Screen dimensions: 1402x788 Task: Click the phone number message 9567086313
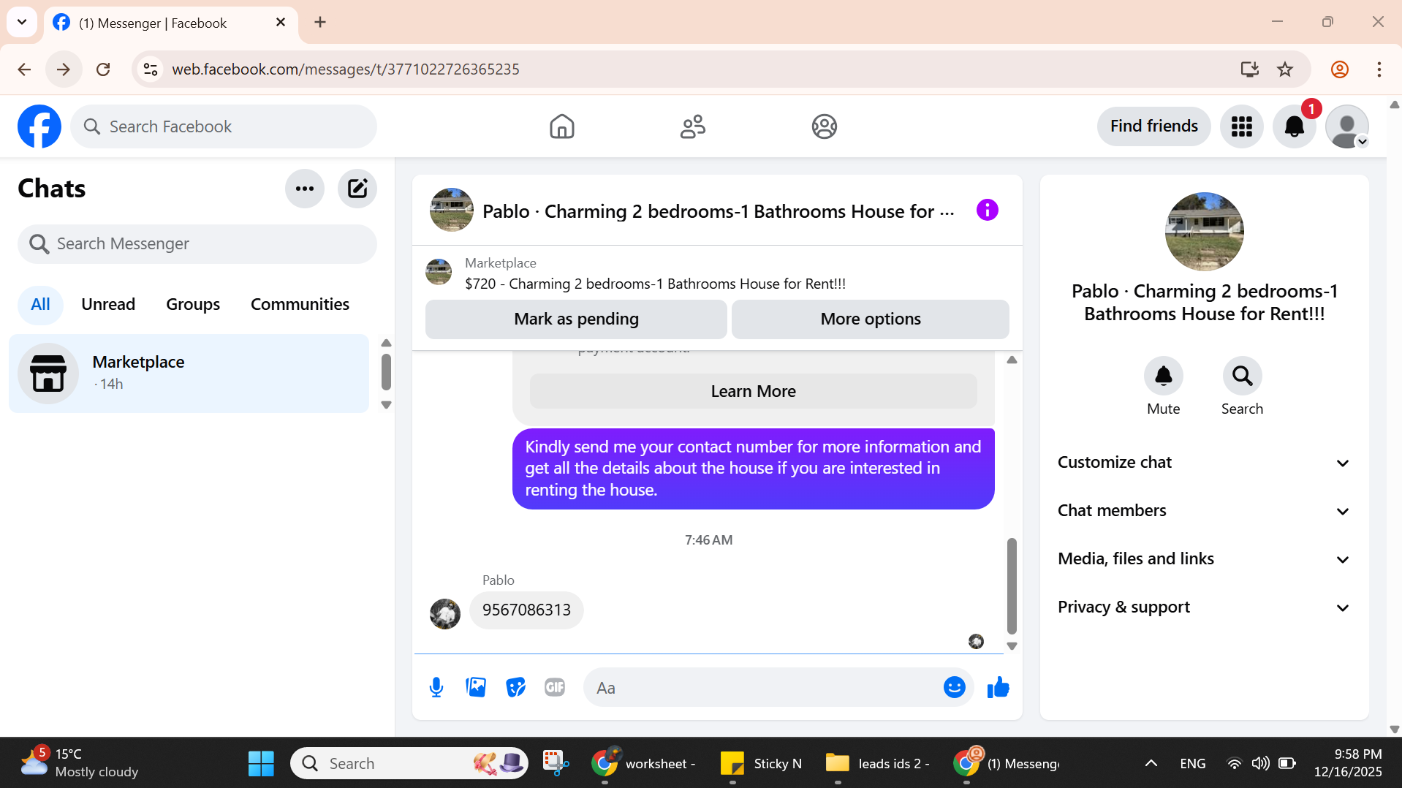coord(526,610)
